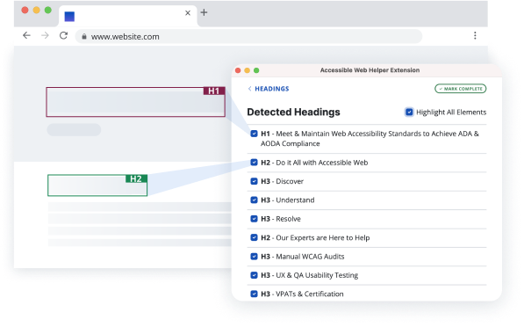The image size is (524, 327).
Task: Open a new tab with plus icon
Action: [x=204, y=12]
